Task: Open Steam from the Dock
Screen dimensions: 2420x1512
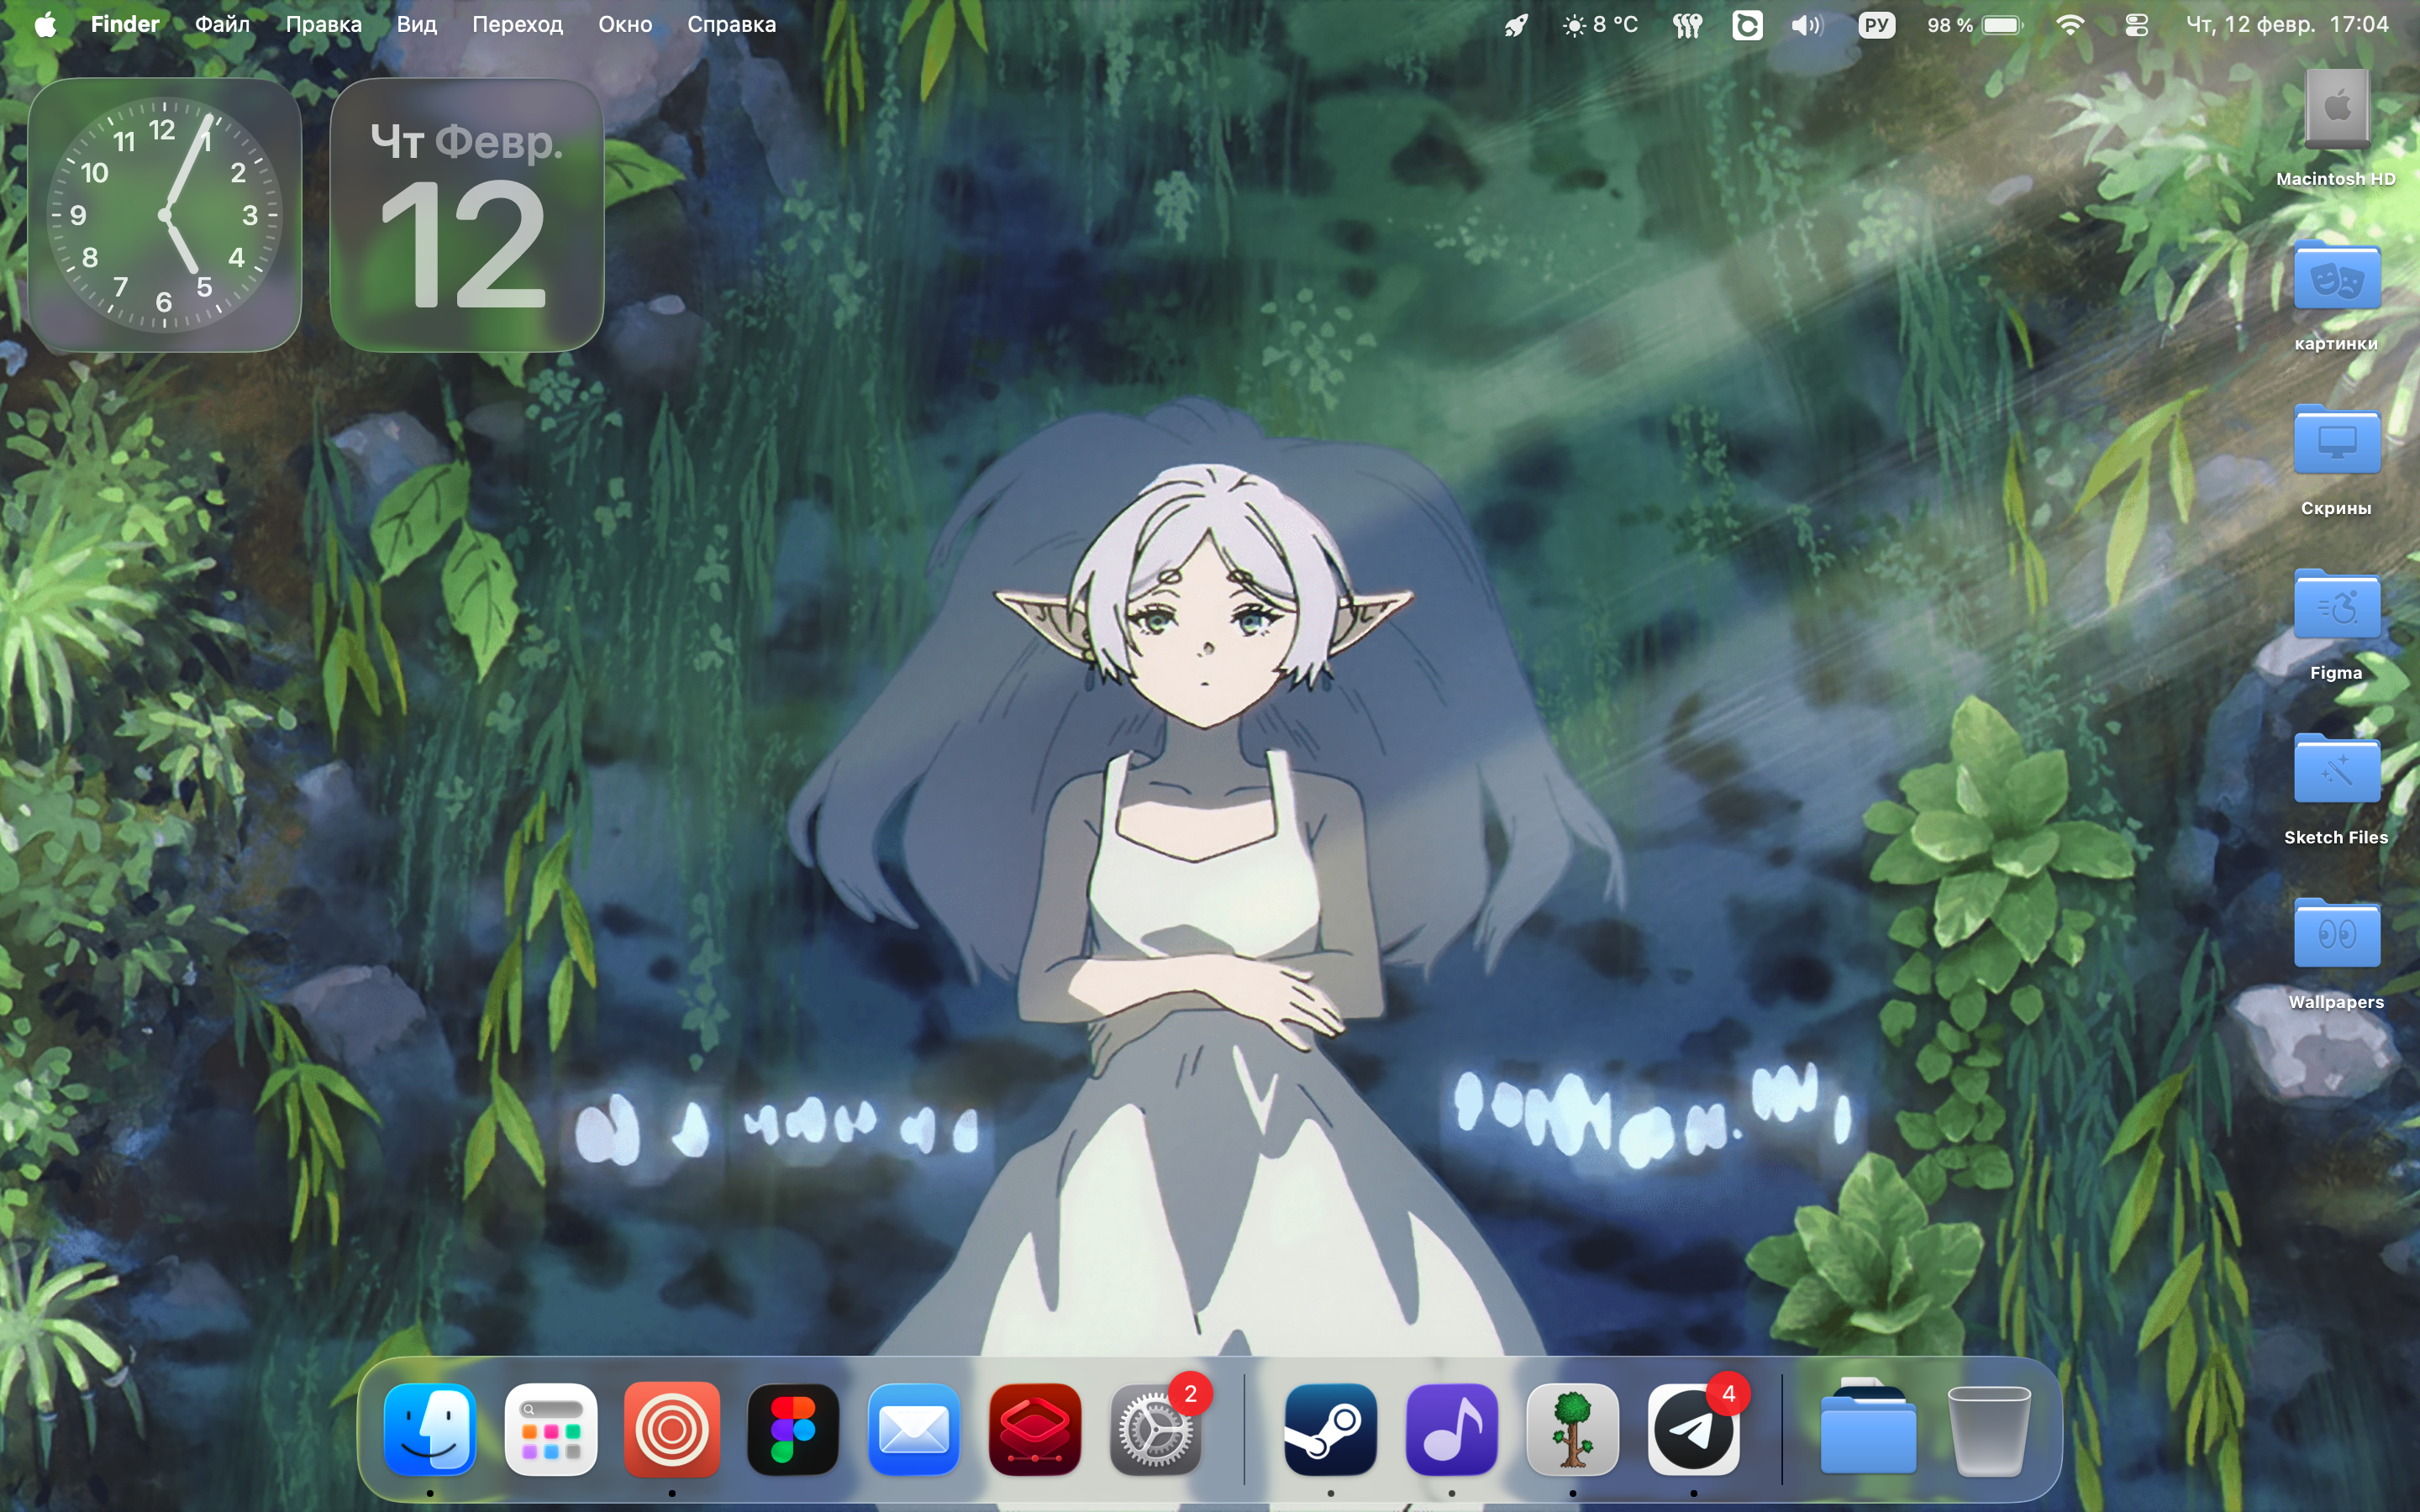Action: coord(1330,1430)
